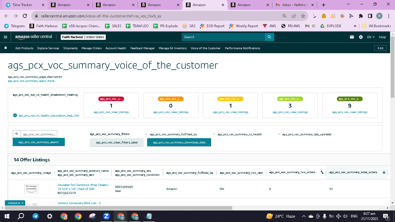Image resolution: width=395 pixels, height=222 pixels.
Task: Open the Zalo app in the taskbar
Action: pos(106,216)
